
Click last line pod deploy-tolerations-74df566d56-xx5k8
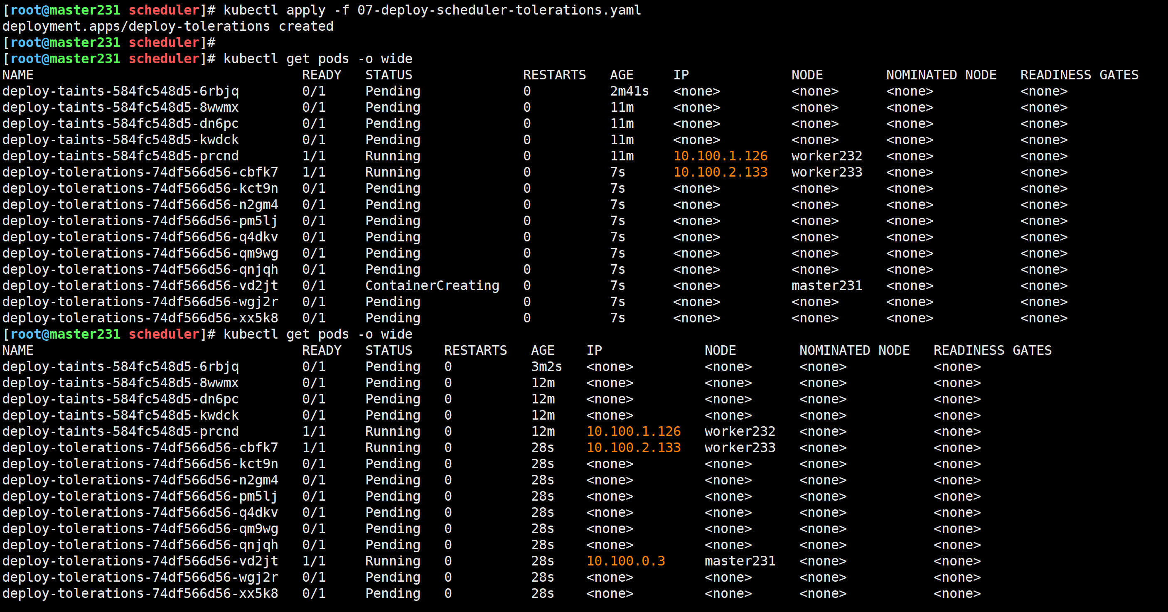coord(140,593)
